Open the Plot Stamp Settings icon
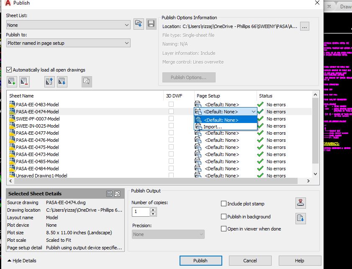 point(301,204)
